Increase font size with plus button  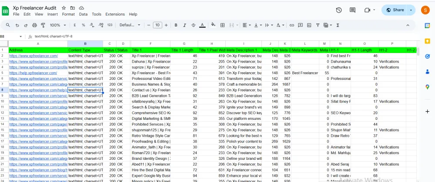click(166, 25)
